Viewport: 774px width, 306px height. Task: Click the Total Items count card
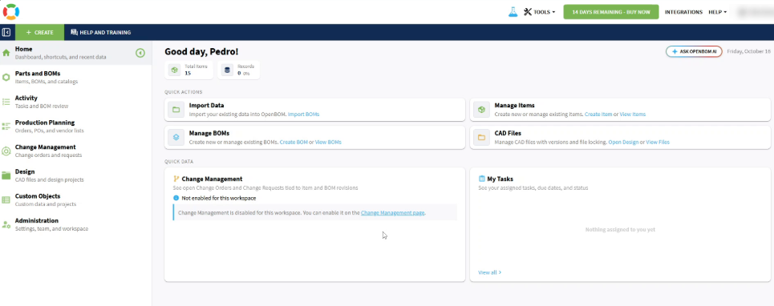189,70
